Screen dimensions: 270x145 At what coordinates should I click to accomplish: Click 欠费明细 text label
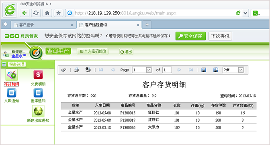coord(38,84)
